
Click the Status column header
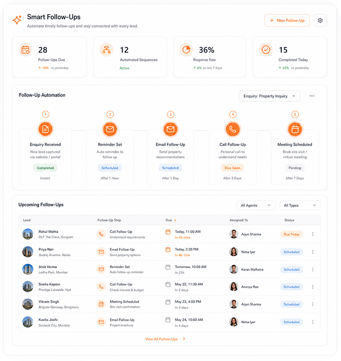(289, 220)
